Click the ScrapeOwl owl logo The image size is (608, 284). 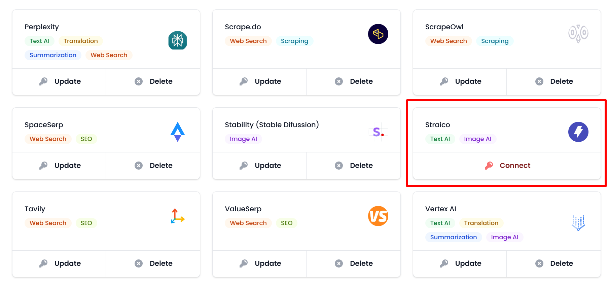point(578,34)
